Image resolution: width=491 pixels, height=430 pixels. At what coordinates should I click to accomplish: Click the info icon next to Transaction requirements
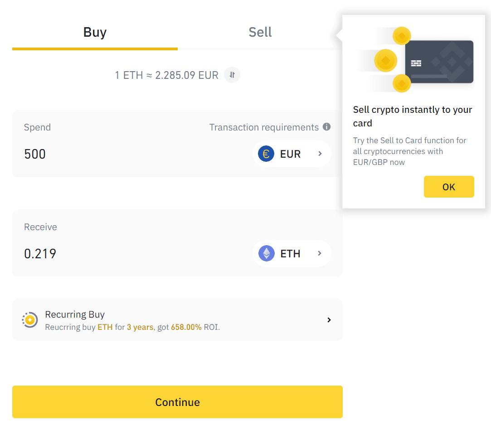click(x=327, y=127)
